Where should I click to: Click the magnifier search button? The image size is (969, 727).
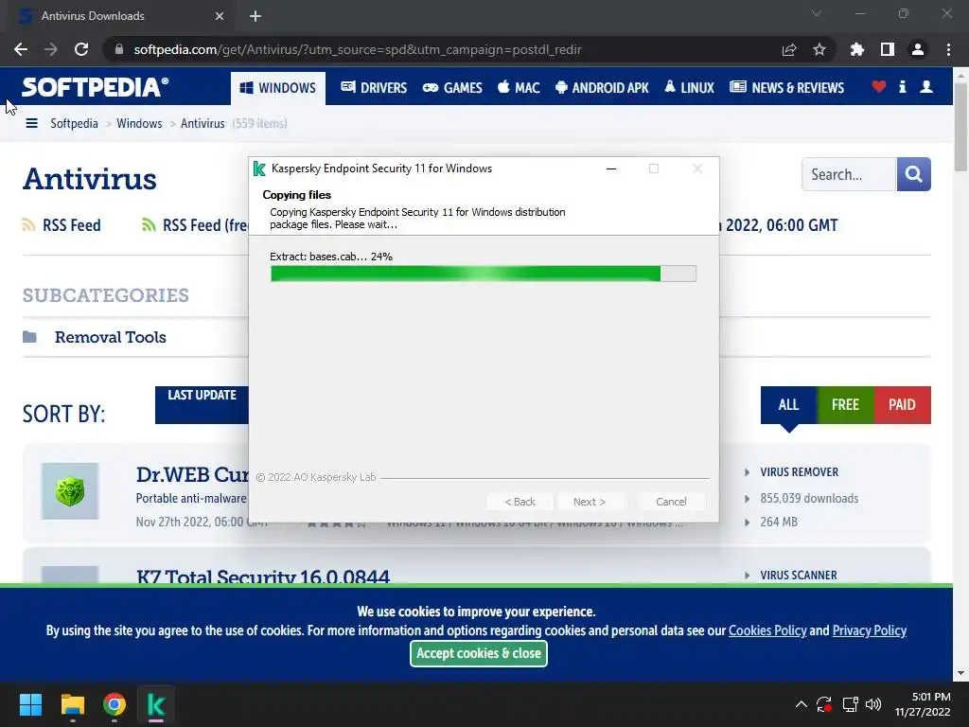click(914, 174)
